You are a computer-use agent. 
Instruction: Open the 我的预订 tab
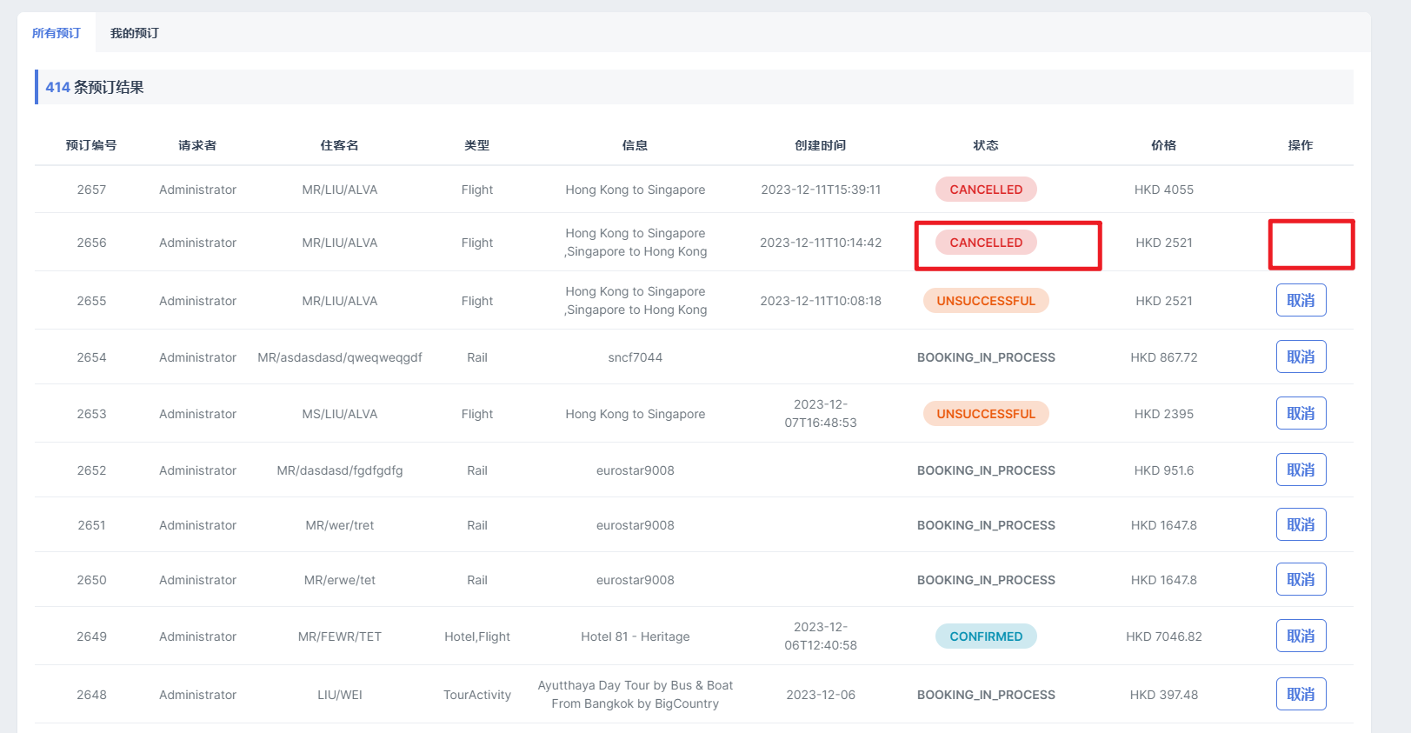click(135, 33)
